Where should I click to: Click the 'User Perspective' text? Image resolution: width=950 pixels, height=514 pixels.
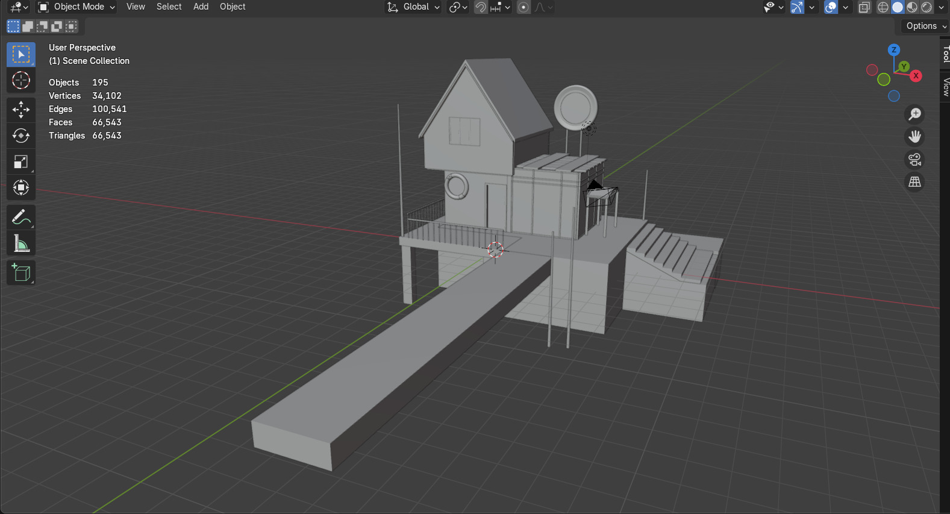pos(82,48)
